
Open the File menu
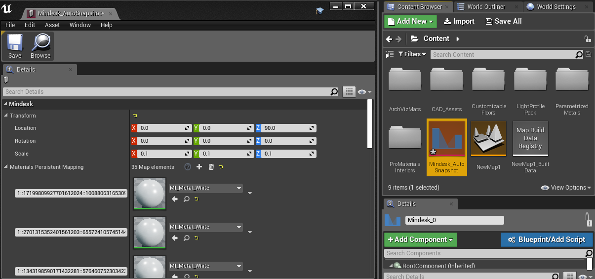[10, 25]
